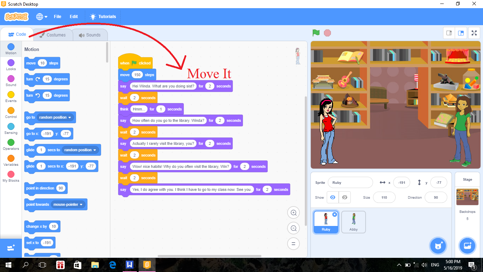Open the File menu

[57, 16]
